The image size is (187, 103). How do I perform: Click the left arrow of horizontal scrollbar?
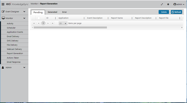pos(32,28)
